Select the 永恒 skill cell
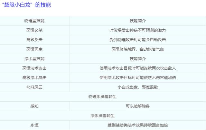The height and width of the screenshot is (130, 206). (34, 125)
